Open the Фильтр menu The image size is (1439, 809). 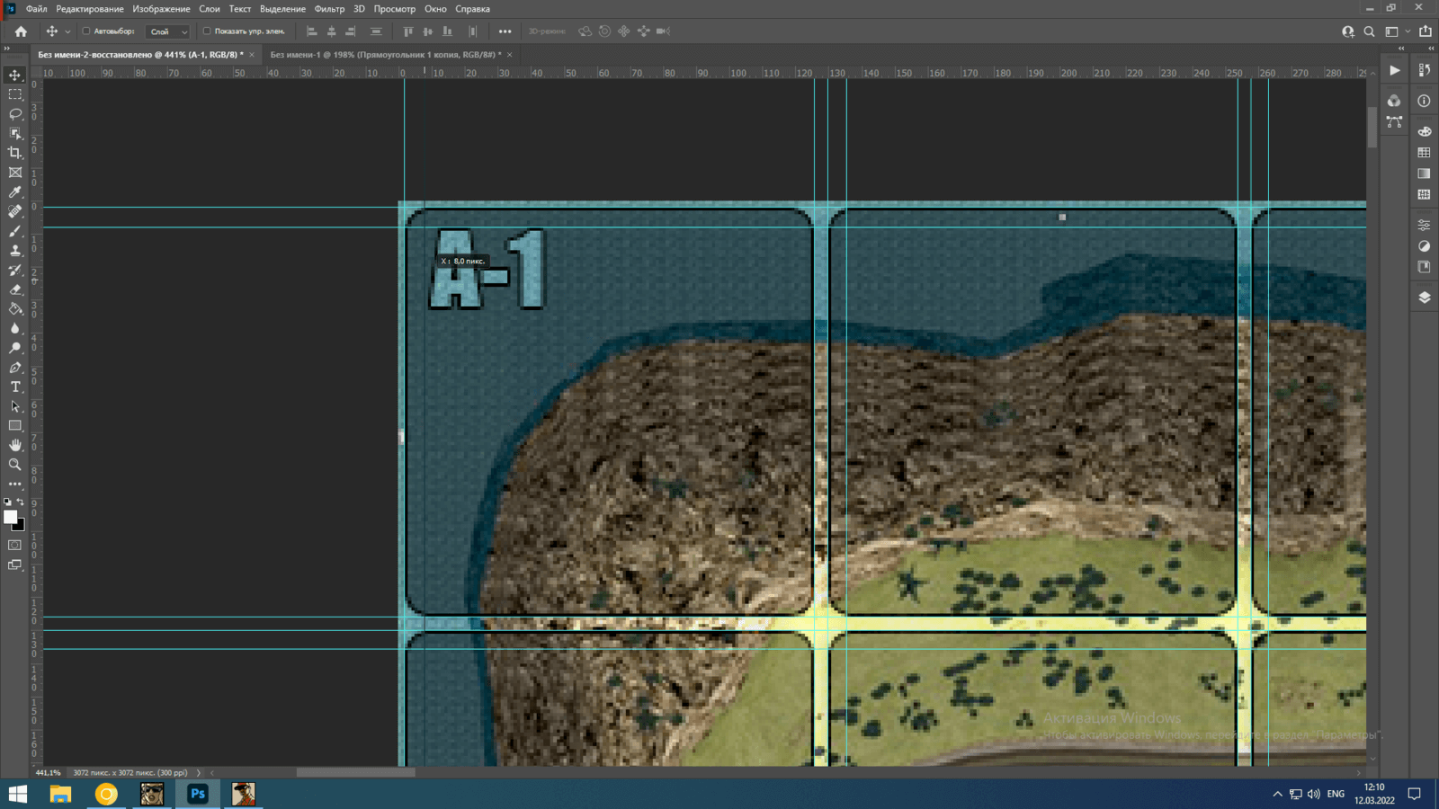(329, 9)
